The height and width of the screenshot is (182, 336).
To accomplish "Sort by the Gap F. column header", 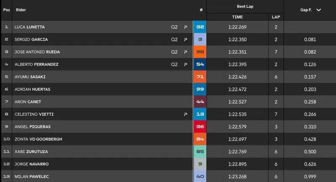I will (306, 10).
